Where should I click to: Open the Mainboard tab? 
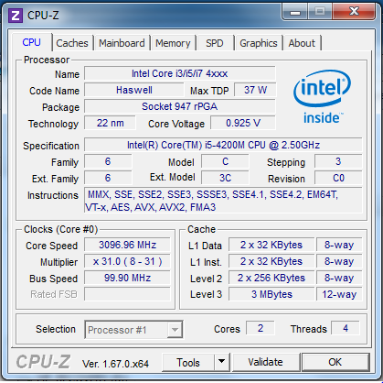tap(122, 43)
